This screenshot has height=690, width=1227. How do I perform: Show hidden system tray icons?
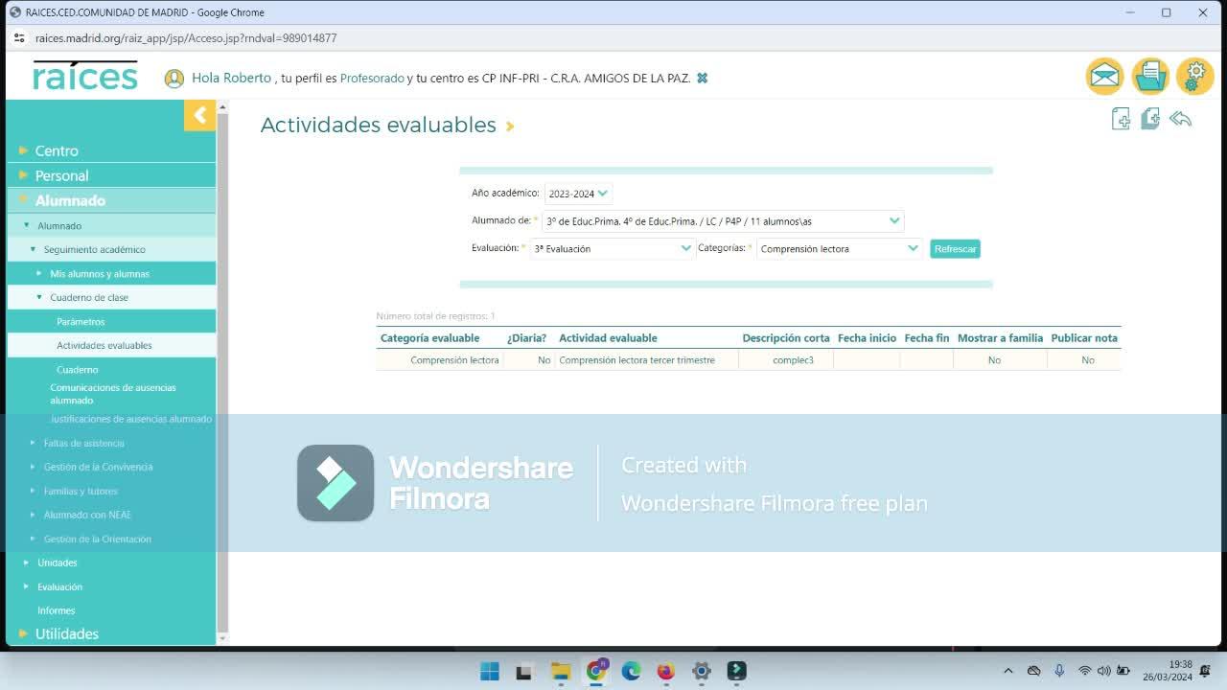click(1007, 671)
